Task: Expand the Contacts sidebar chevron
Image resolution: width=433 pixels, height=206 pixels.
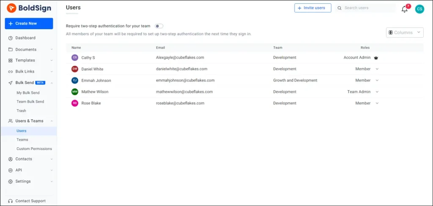Action: 52,159
